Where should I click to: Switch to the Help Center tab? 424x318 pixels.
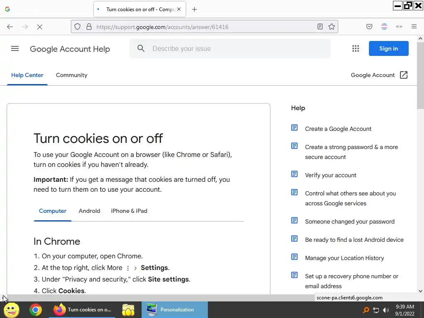pos(27,75)
